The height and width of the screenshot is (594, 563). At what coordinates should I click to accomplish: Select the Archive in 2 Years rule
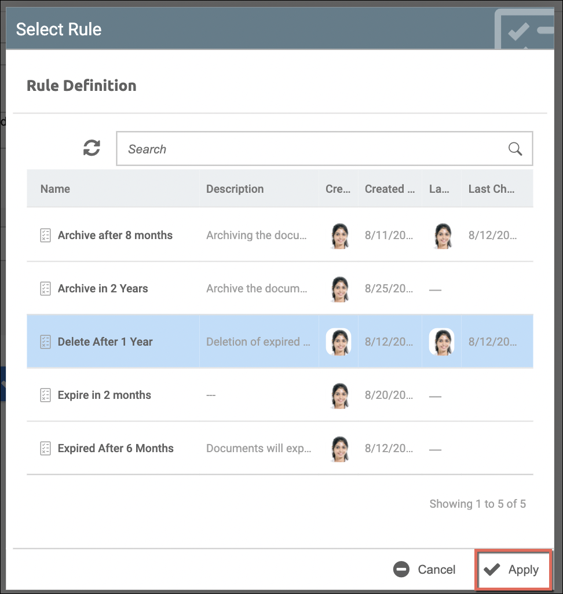click(x=103, y=288)
